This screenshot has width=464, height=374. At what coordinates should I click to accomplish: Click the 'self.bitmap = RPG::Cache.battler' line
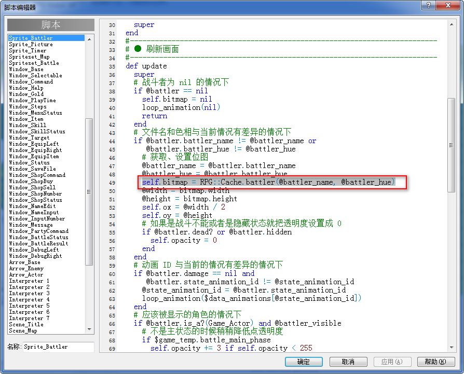[x=268, y=182]
